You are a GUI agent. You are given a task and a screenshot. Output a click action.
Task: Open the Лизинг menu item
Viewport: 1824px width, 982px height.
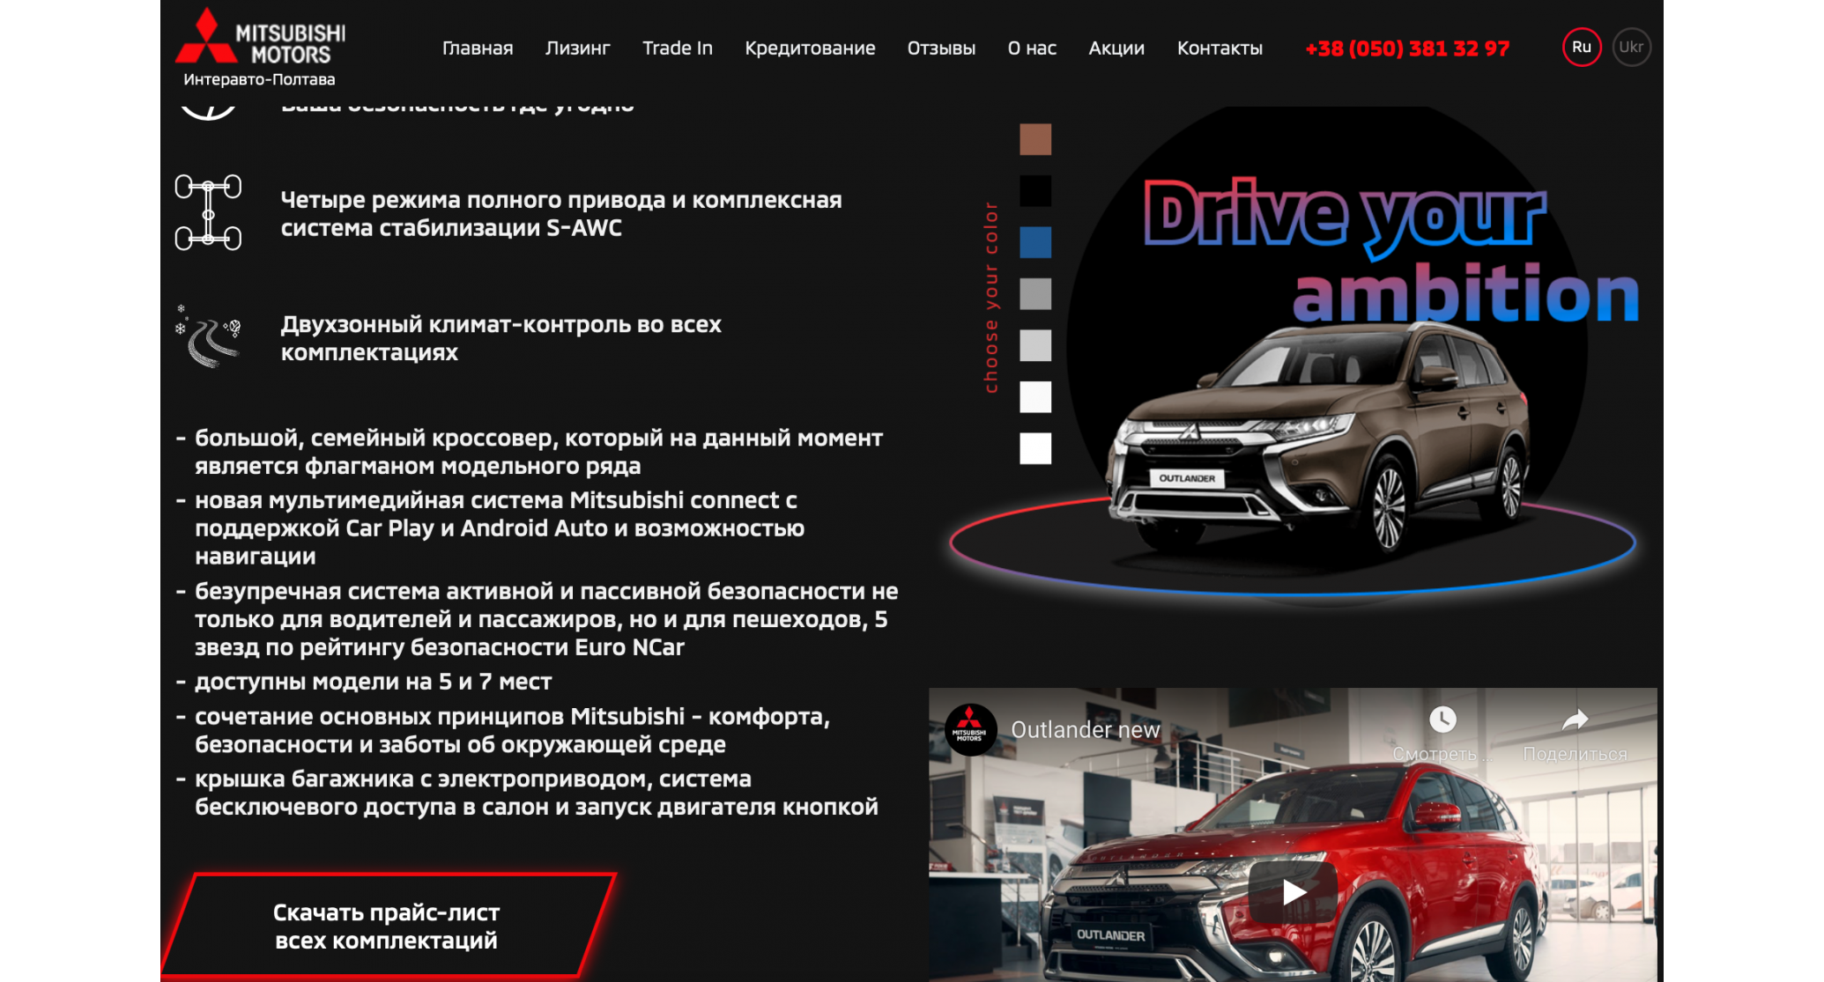click(x=577, y=48)
